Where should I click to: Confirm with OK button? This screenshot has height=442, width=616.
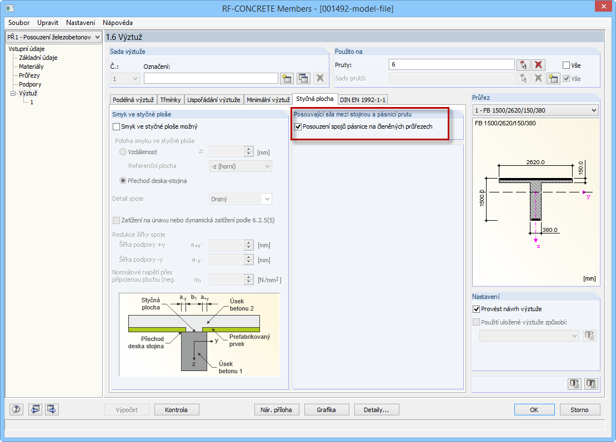[534, 409]
